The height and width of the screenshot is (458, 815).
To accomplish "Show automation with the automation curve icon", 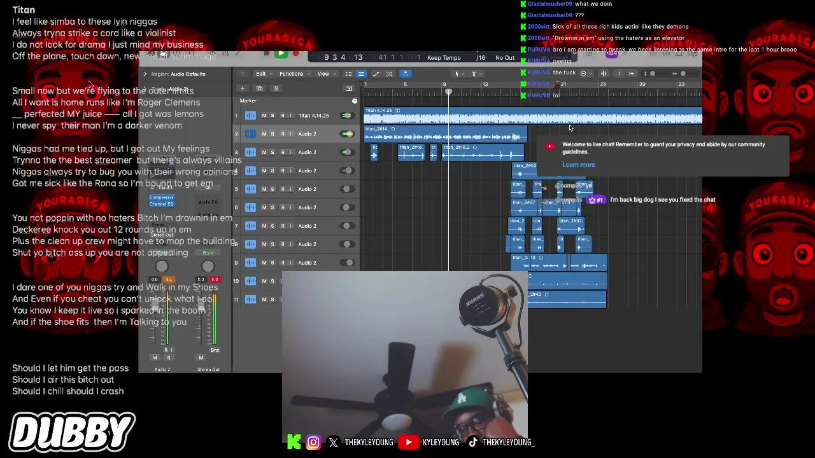I will (x=377, y=74).
